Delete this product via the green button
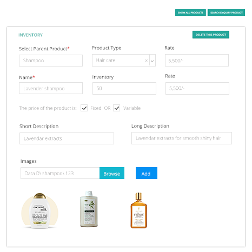Viewport: 252px width, 252px height. pos(211,35)
